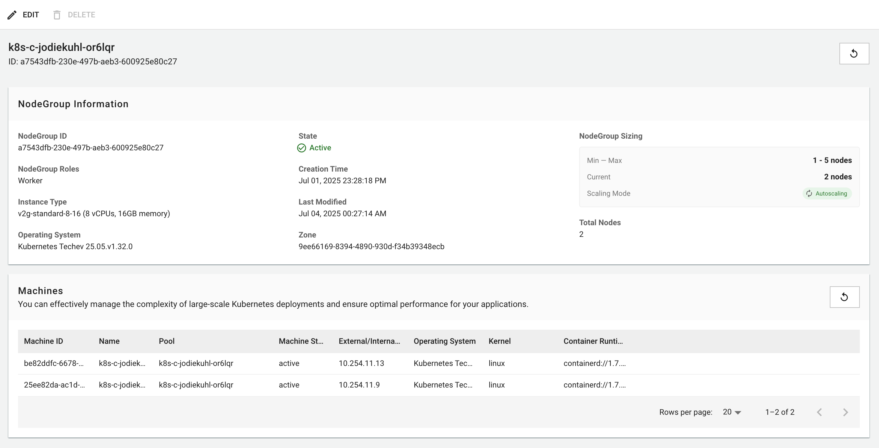This screenshot has width=879, height=448.
Task: Select machine ID 25ee82da-ac1d-...
Action: pyautogui.click(x=54, y=385)
